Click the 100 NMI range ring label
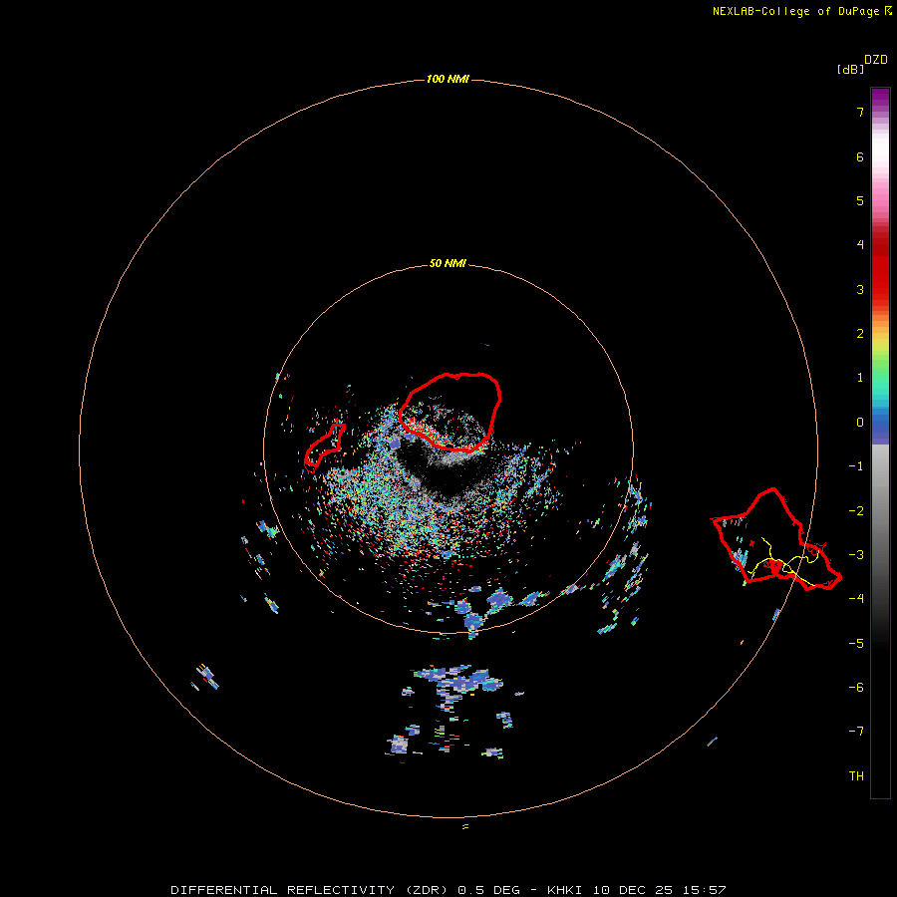 (x=448, y=79)
